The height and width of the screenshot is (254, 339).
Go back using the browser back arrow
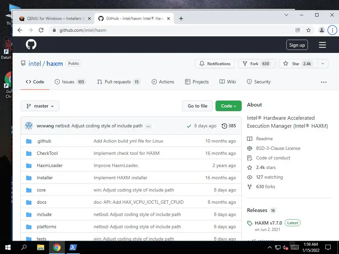pos(20,30)
